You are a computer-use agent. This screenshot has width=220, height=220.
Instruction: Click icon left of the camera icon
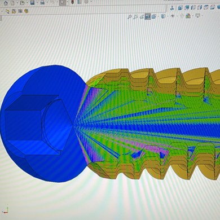[14, 11]
